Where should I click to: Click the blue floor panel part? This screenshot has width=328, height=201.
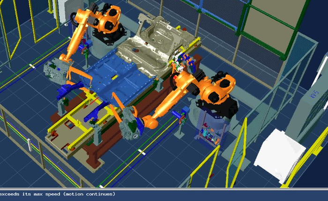(x=117, y=79)
